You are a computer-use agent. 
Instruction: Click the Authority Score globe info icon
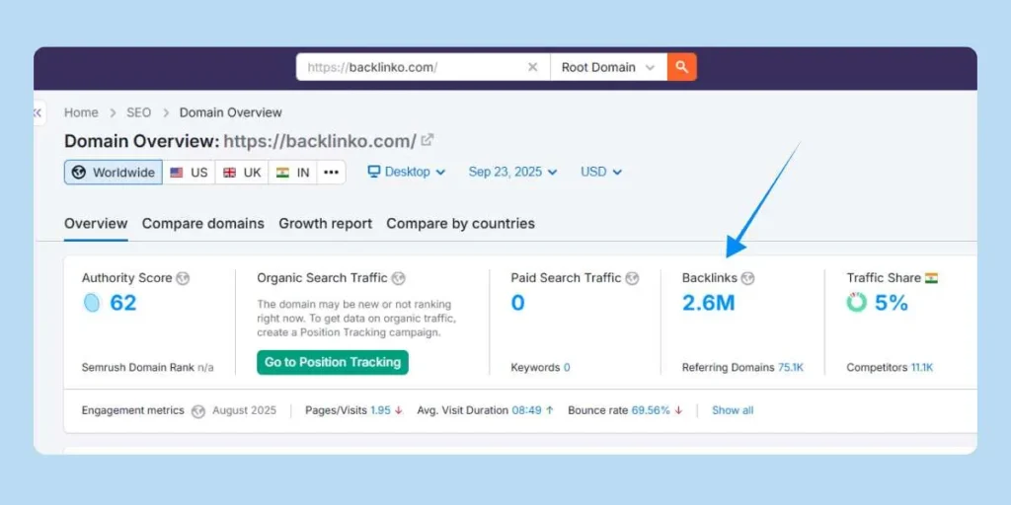[183, 279]
